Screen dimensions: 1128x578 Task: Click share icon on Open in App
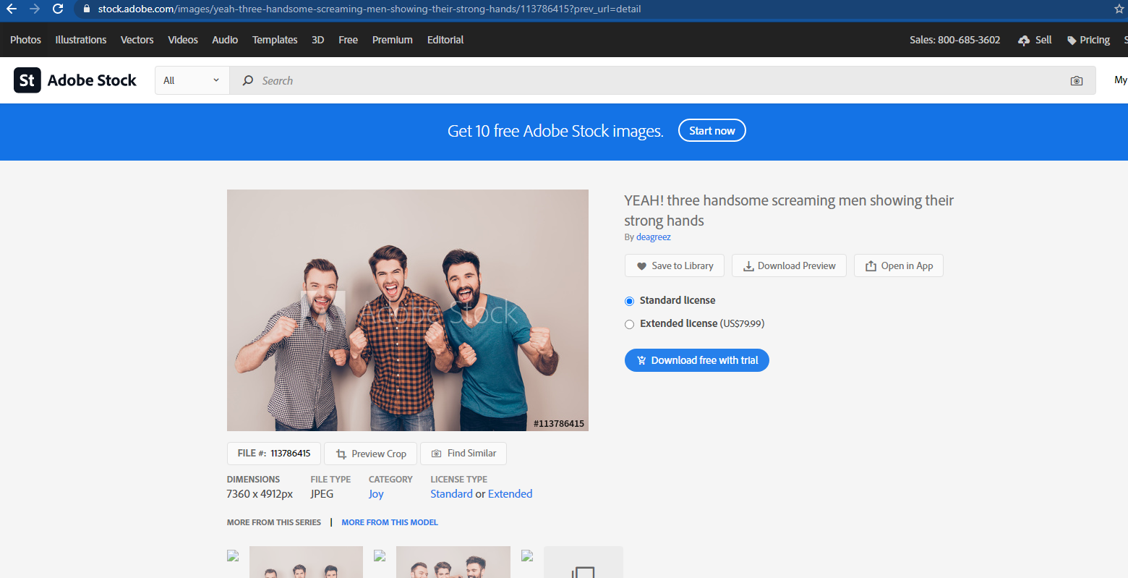(x=871, y=266)
